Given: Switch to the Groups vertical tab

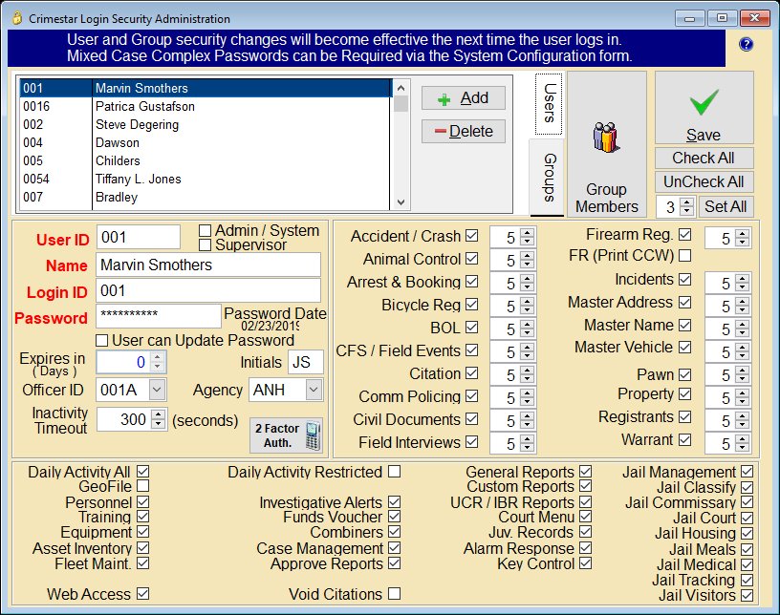Looking at the screenshot, I should pyautogui.click(x=549, y=178).
